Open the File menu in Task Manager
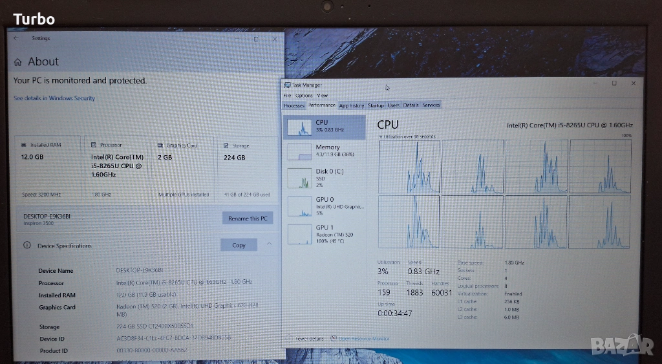This screenshot has width=662, height=364. coord(287,96)
